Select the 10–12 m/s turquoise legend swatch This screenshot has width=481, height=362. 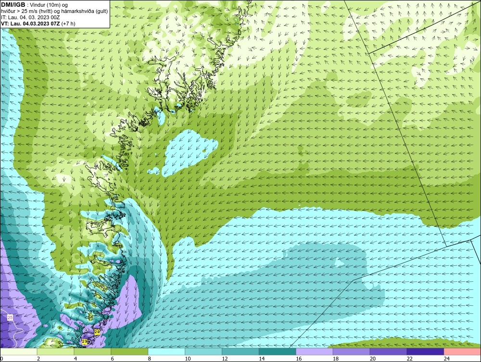(203, 351)
